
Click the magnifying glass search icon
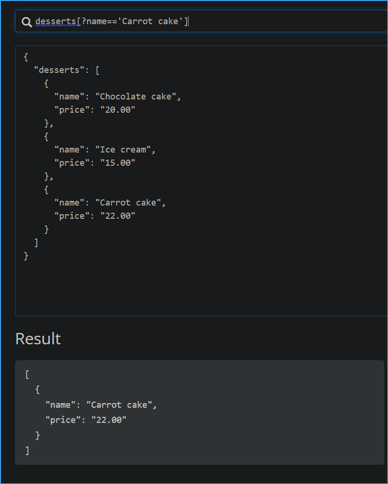click(27, 22)
